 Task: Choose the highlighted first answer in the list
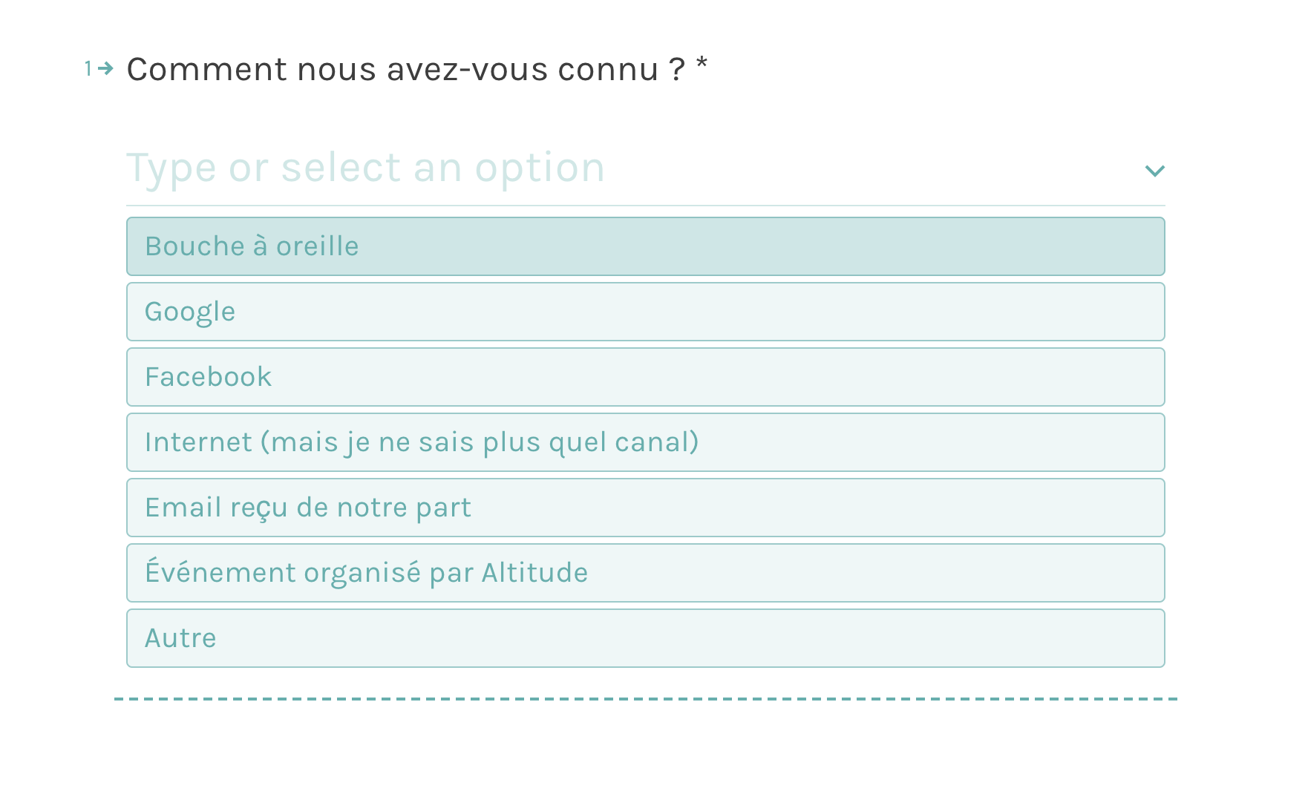point(645,246)
